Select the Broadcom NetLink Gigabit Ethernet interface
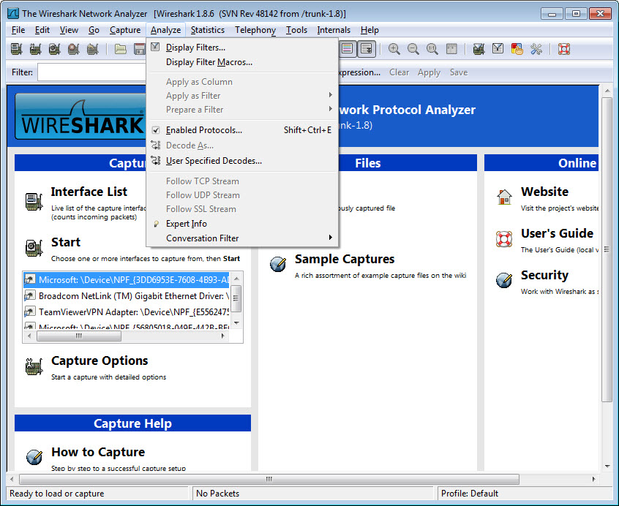 [127, 296]
